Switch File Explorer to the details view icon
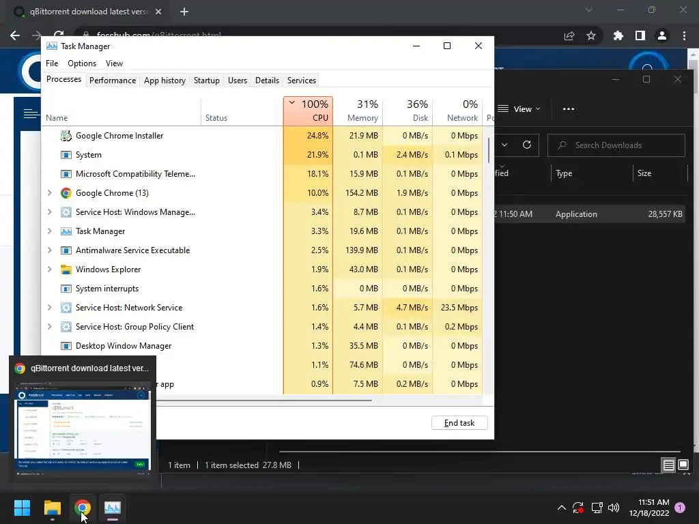 click(669, 465)
